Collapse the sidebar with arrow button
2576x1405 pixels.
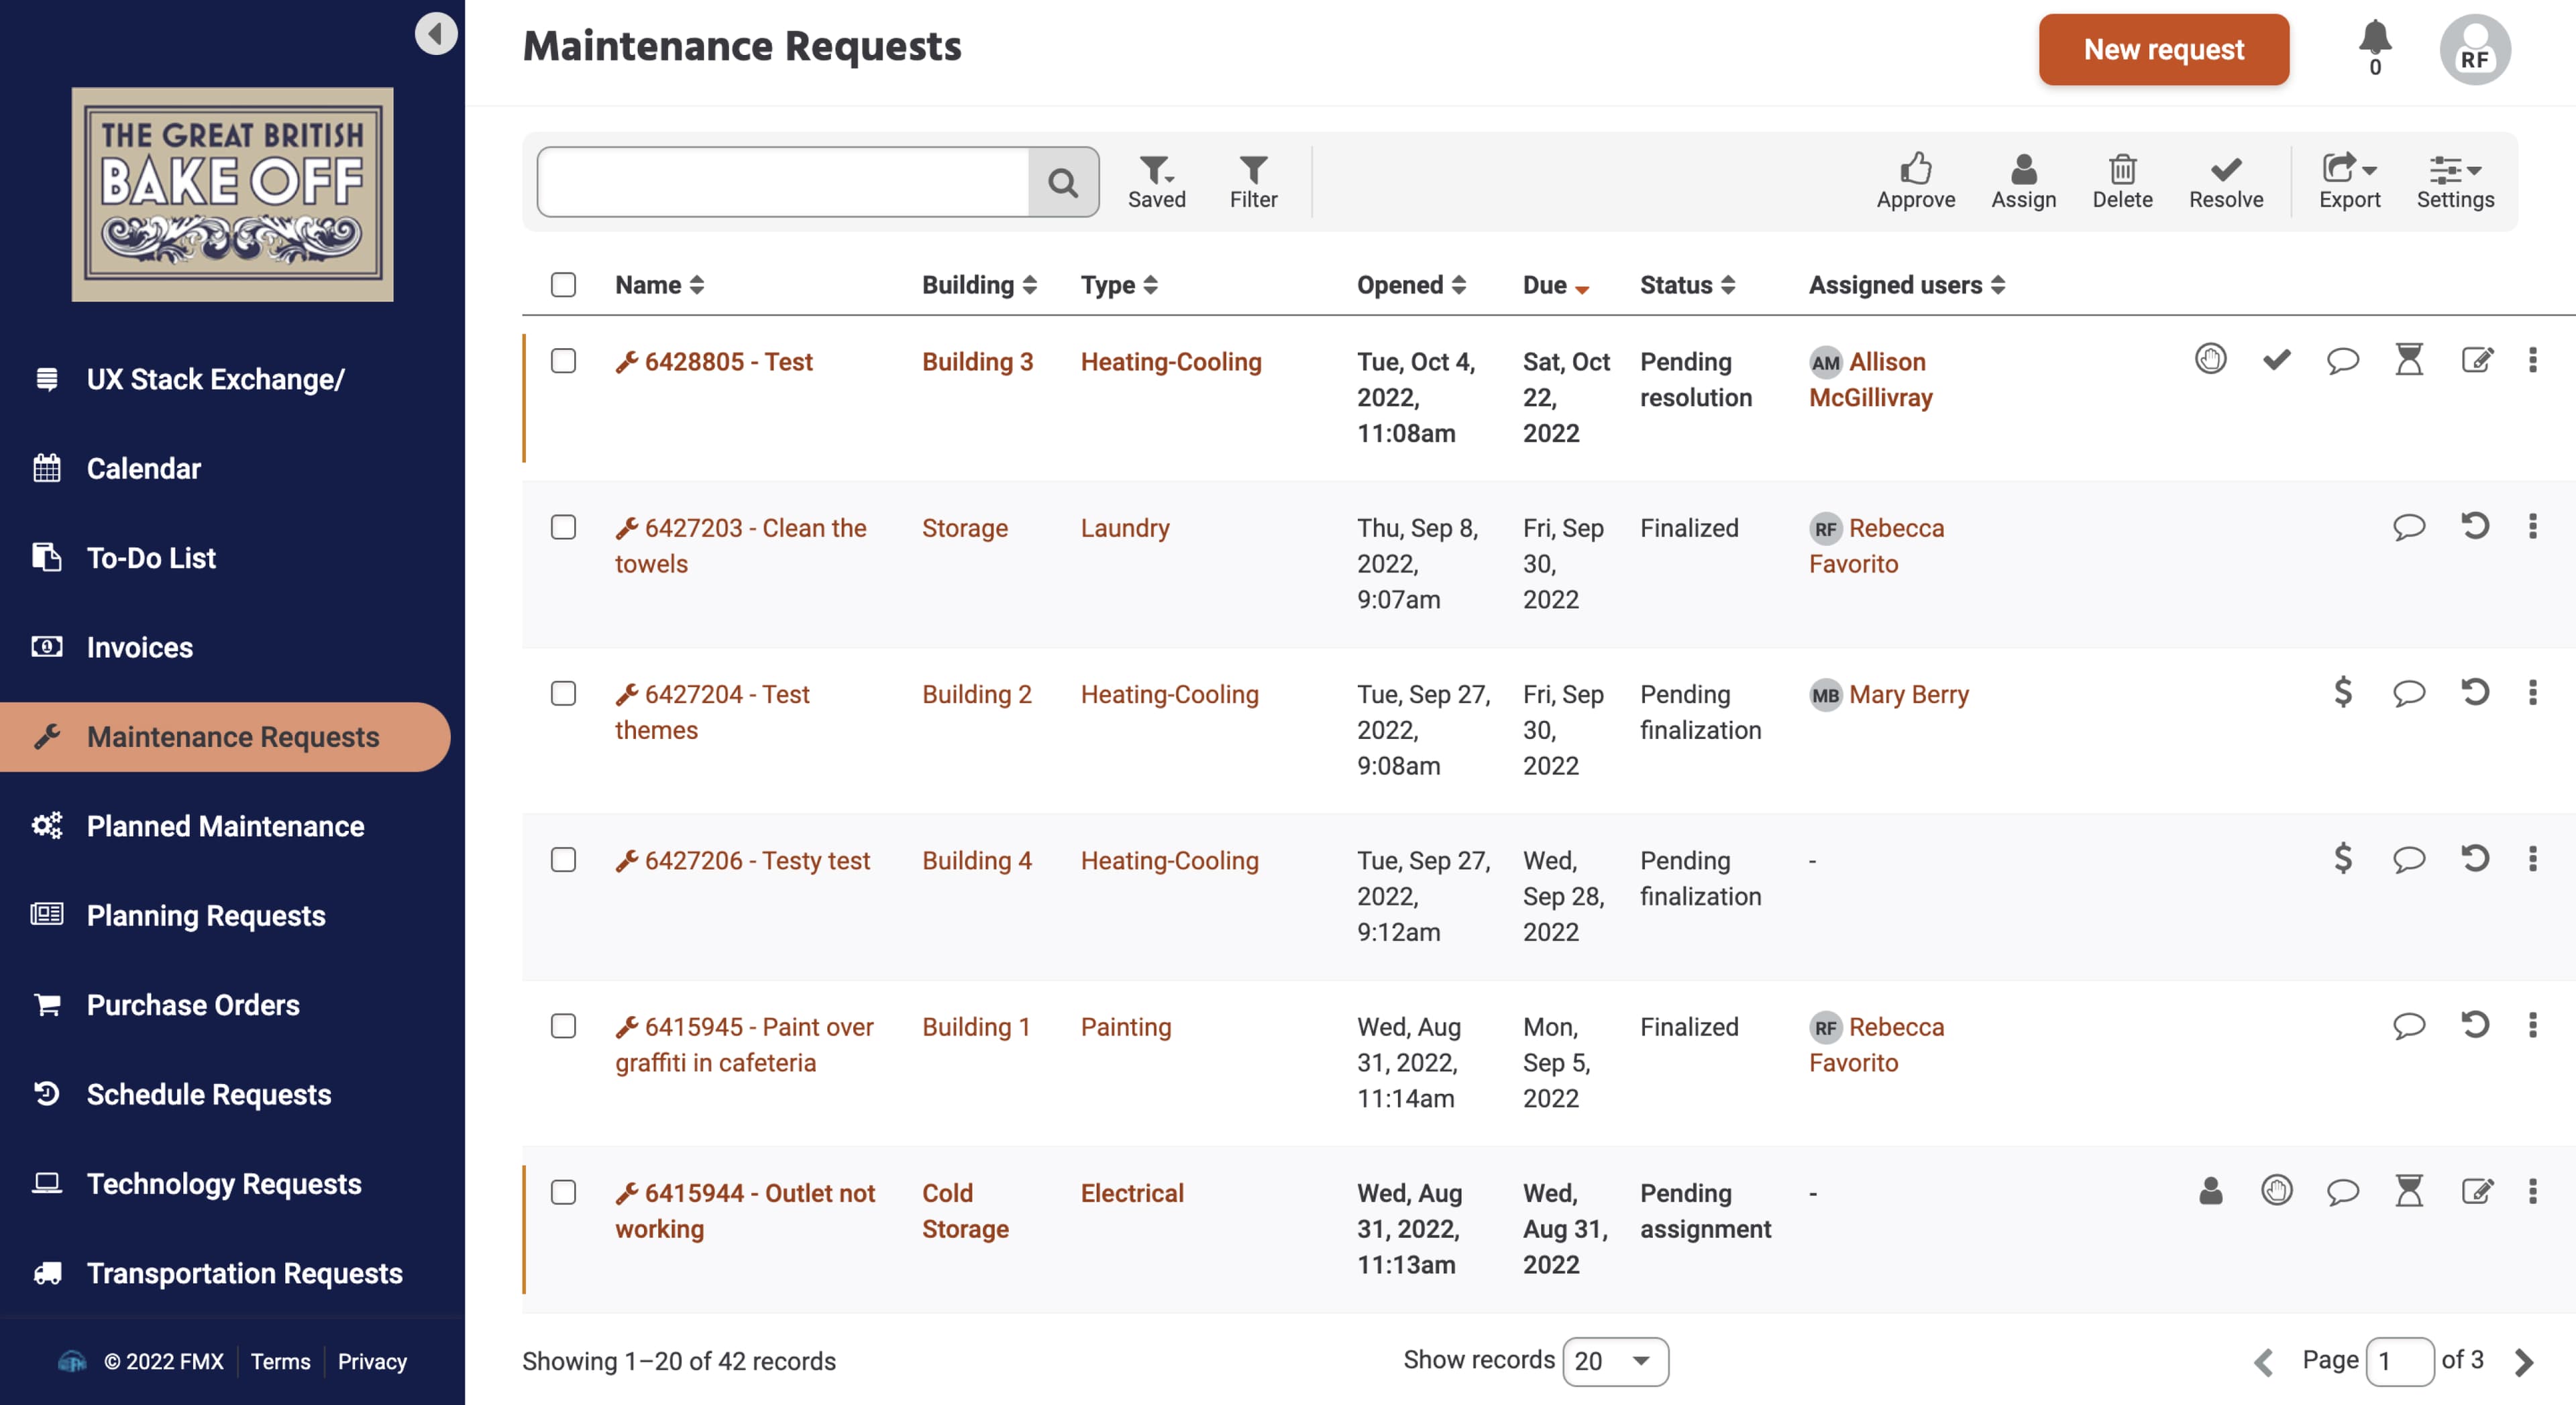(436, 34)
